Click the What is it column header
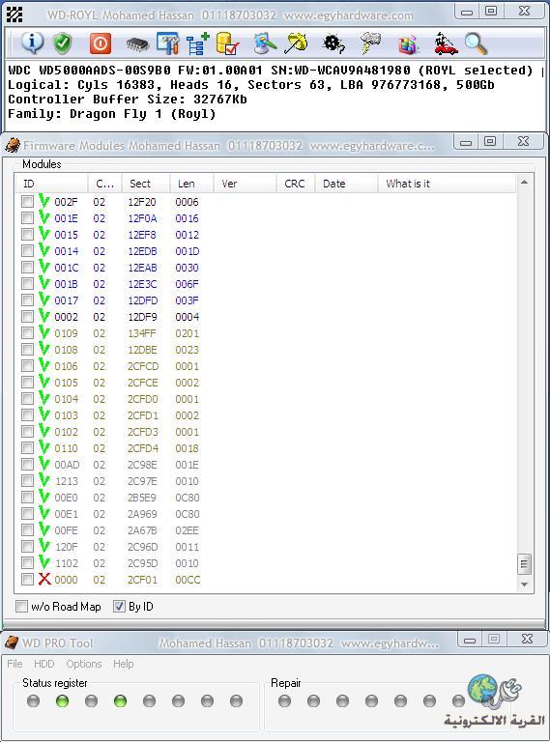The image size is (550, 742). pos(447,184)
